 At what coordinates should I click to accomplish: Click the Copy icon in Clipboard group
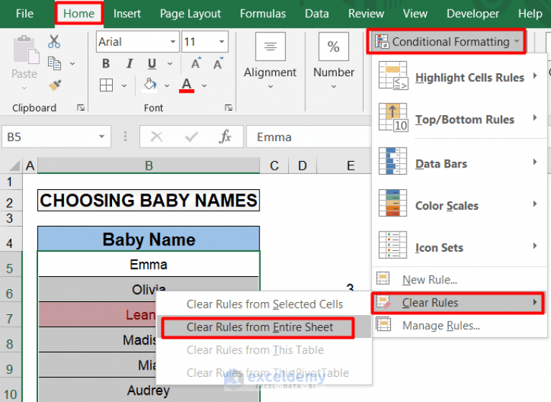click(54, 64)
